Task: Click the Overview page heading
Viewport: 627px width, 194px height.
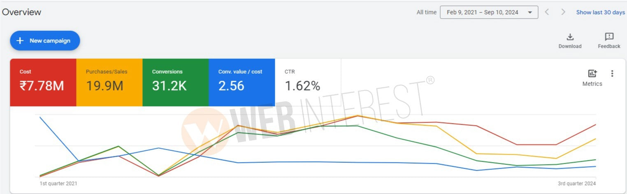Action: 21,12
